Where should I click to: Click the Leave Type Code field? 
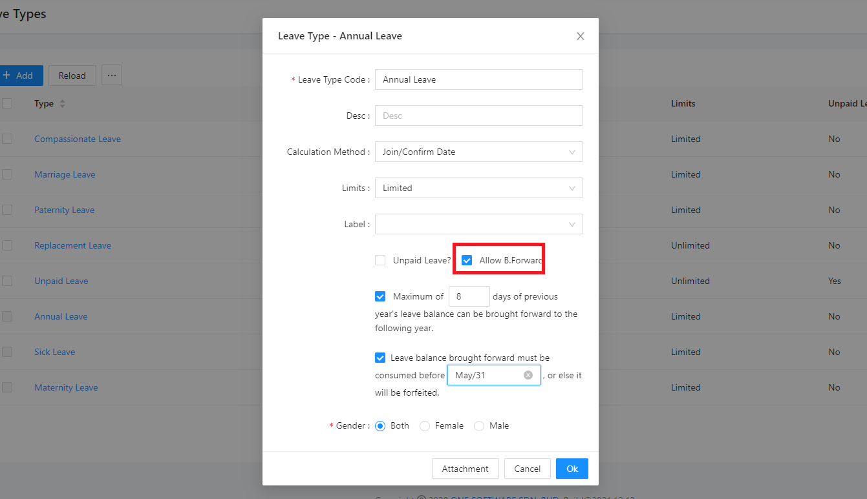pos(478,79)
